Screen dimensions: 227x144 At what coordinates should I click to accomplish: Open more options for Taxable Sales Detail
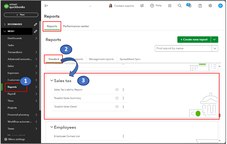click(123, 107)
